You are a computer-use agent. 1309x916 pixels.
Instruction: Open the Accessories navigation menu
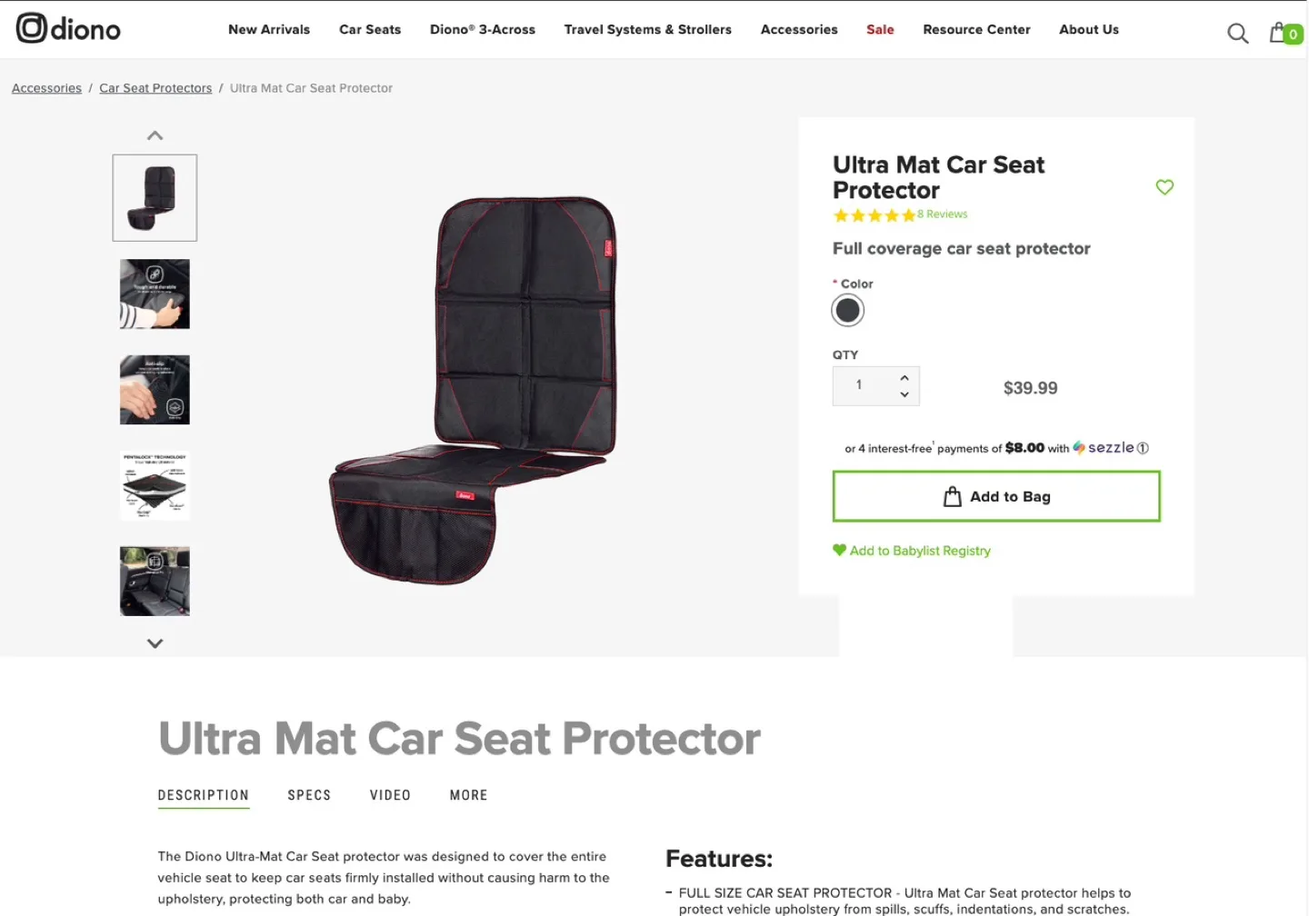point(799,29)
